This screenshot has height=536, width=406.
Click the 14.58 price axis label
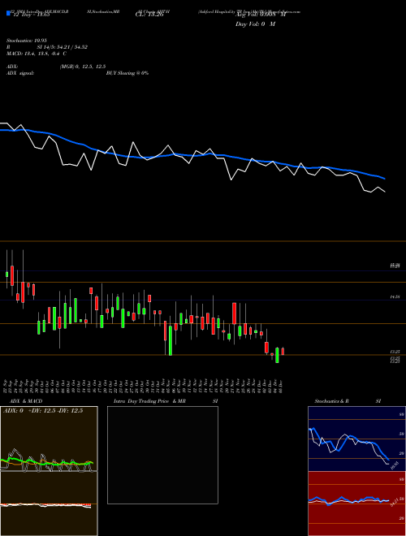click(x=395, y=297)
